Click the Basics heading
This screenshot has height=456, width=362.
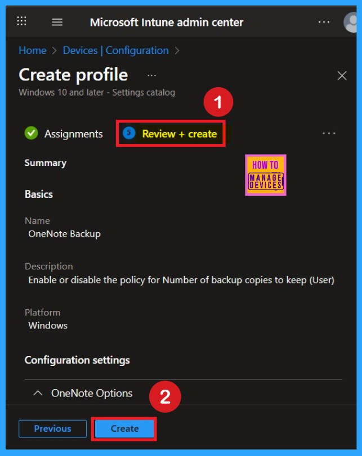39,194
